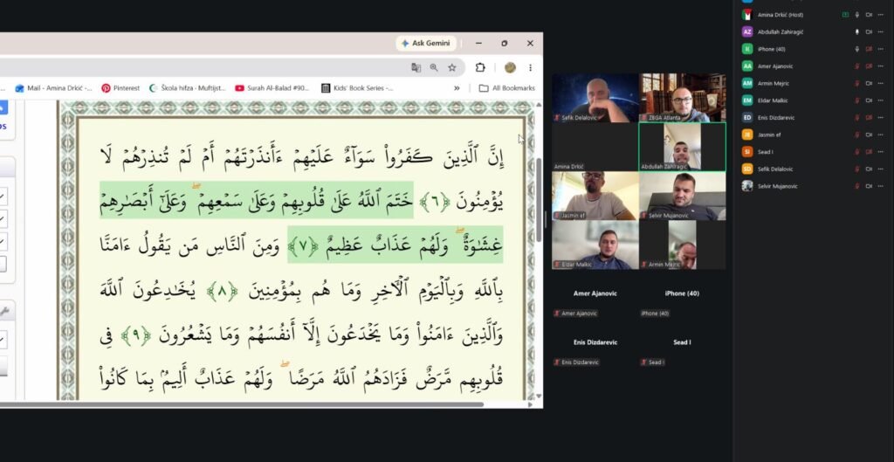Select Abdullah Zahiragic's highlighted video tile
Screen dimensions: 894x462
683,147
